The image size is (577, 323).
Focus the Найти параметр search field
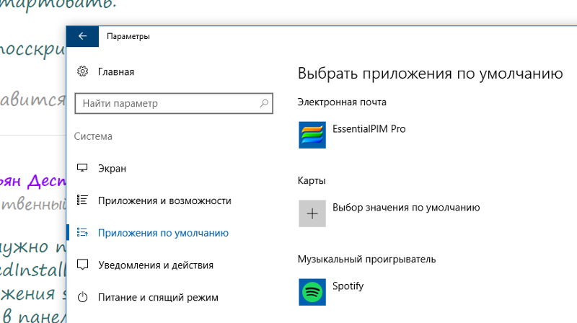[x=174, y=103]
